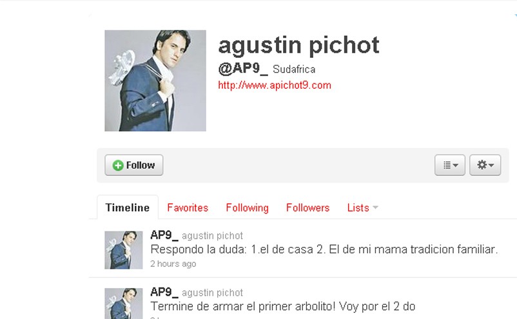Click the avatar beside the 'Respondo la duda' tweet
This screenshot has width=517, height=319.
tap(124, 250)
